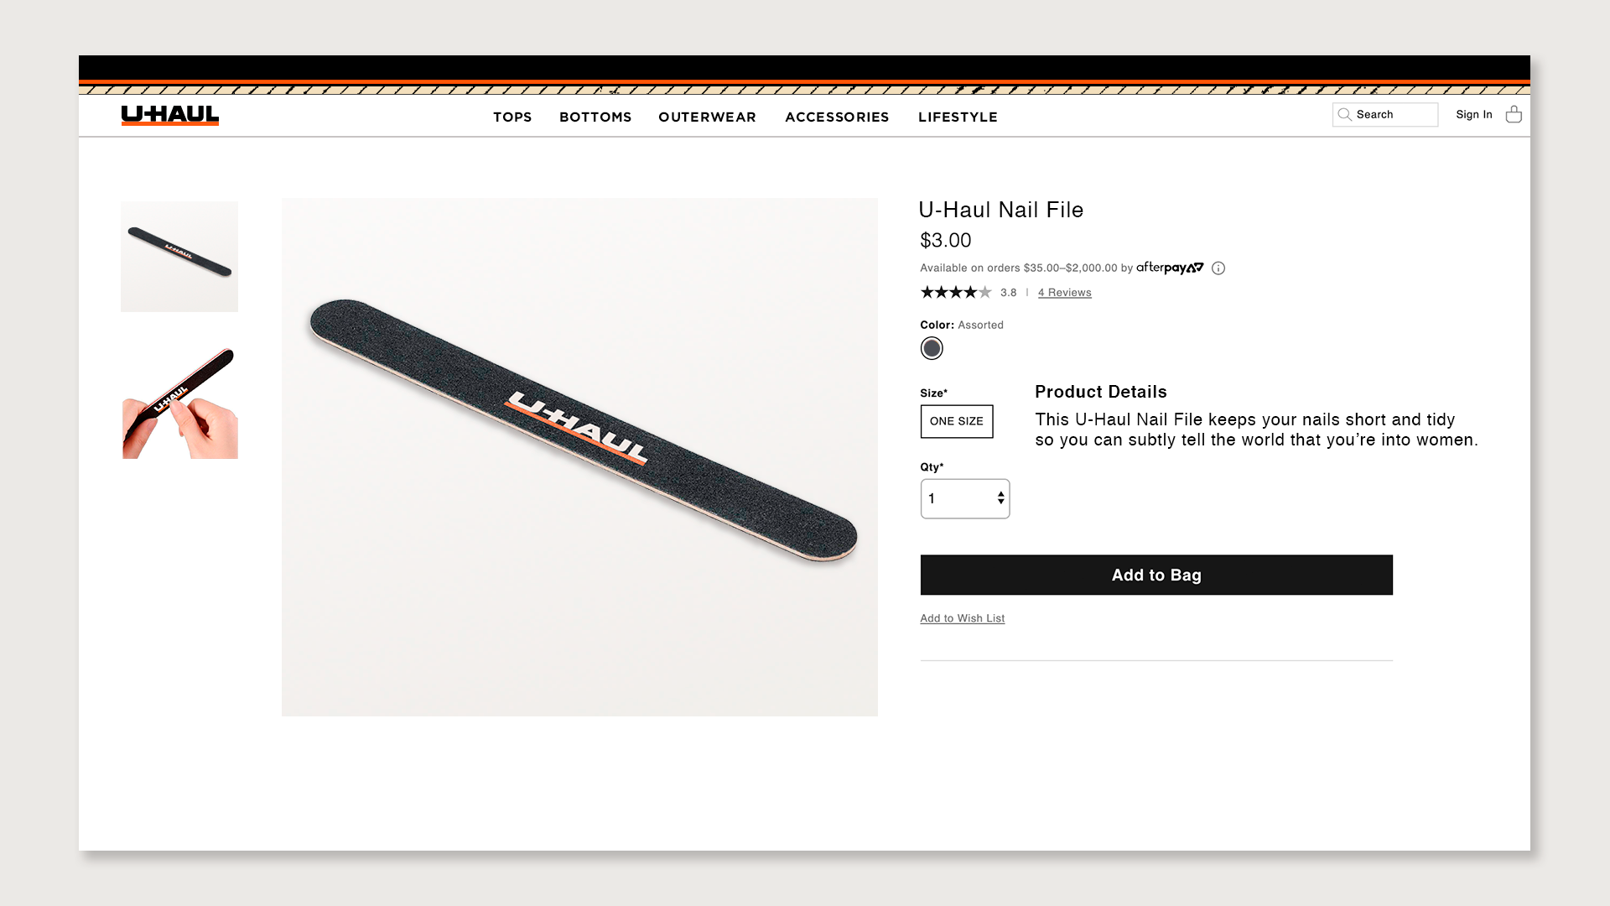The image size is (1610, 906).
Task: Add the nail file to bag
Action: click(x=1156, y=575)
